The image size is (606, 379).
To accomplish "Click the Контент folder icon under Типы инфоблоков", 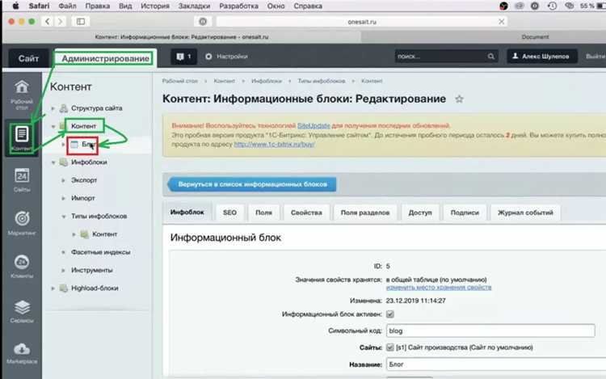I will pyautogui.click(x=84, y=234).
